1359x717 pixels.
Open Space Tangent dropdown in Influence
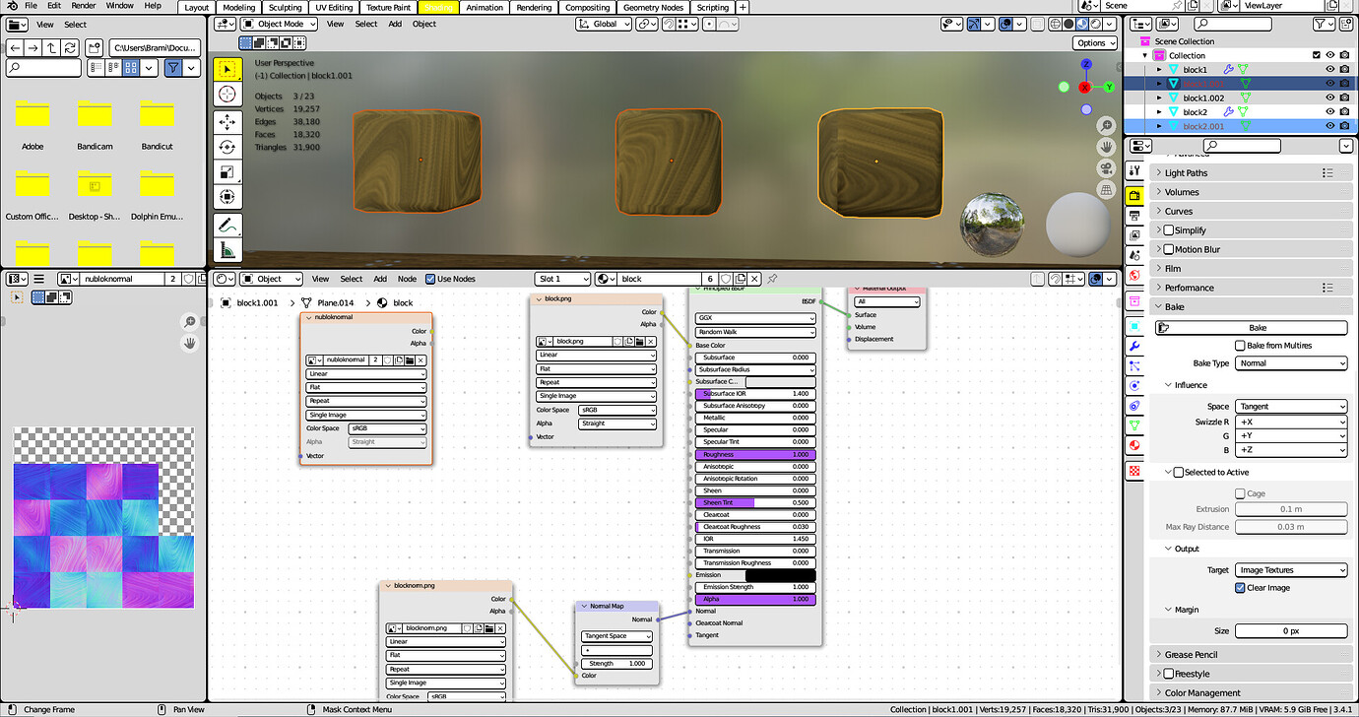(1291, 406)
